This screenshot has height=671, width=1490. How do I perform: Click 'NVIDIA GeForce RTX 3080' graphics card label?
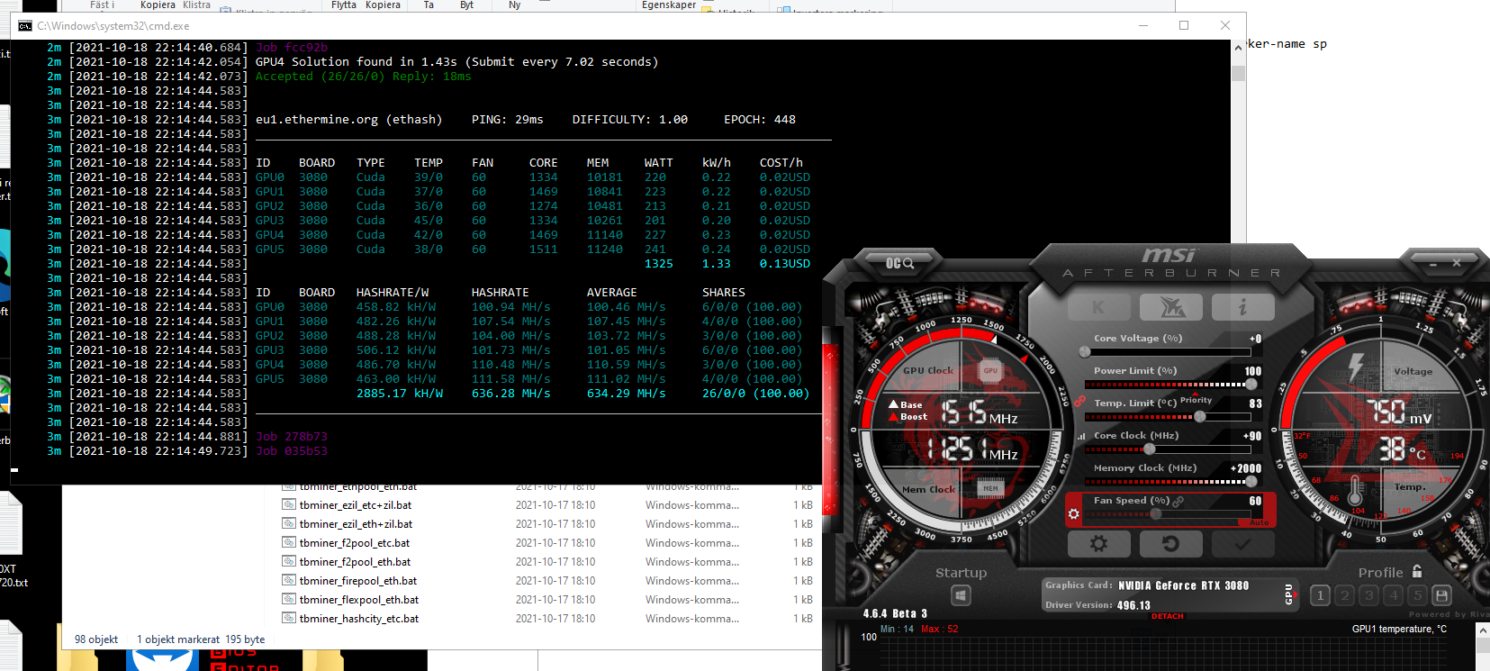pos(1183,585)
